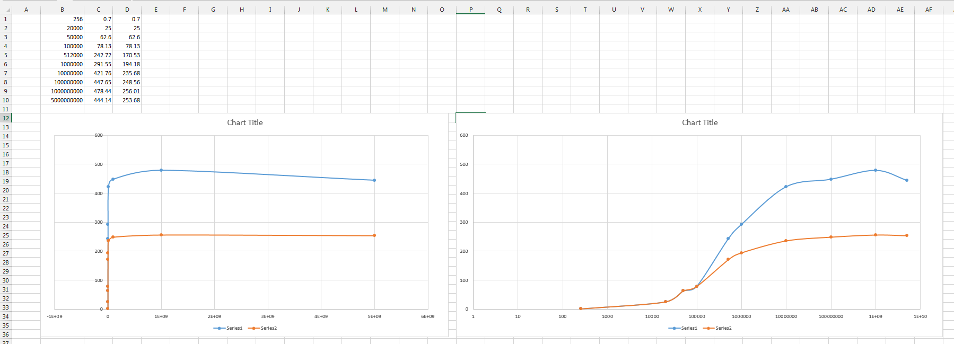This screenshot has width=954, height=344.
Task: Click Series2 legend entry in left chart
Action: tap(262, 328)
